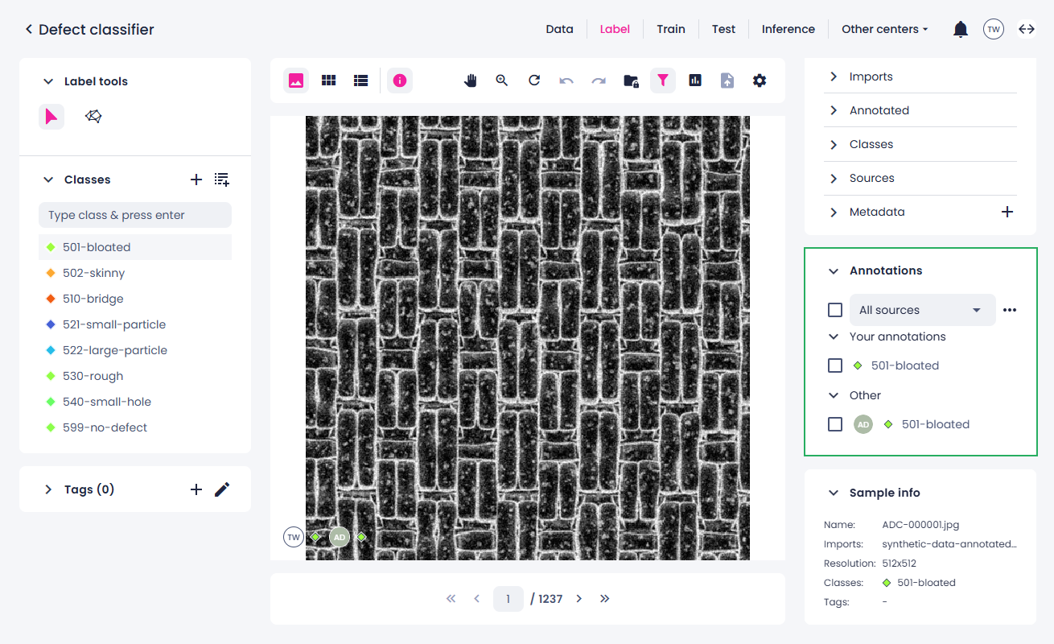1054x644 pixels.
Task: Switch to list view
Action: (x=360, y=80)
